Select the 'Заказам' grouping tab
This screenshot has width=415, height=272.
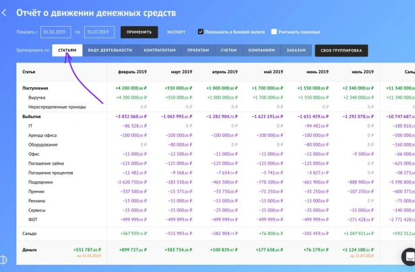coord(296,50)
